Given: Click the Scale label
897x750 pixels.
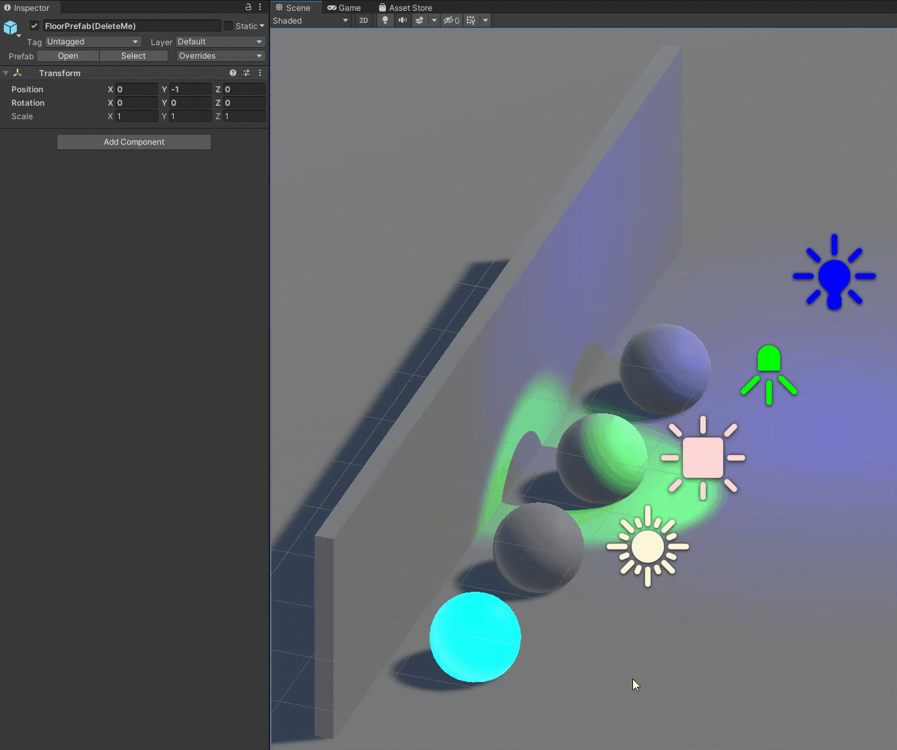Looking at the screenshot, I should point(22,116).
